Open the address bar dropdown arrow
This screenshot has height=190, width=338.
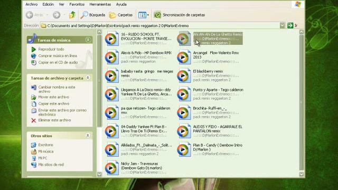(282, 26)
